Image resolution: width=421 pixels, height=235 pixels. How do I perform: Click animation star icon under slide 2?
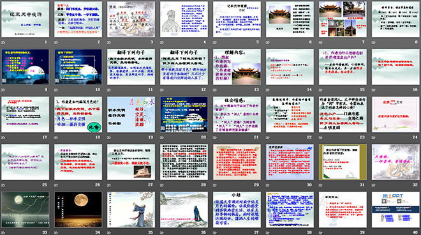(56, 42)
